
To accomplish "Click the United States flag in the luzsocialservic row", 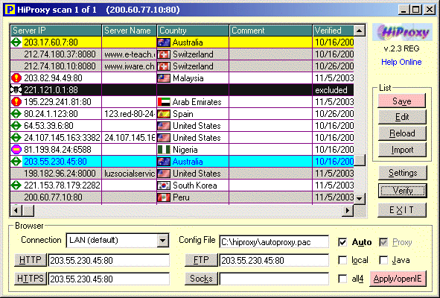I will [164, 174].
